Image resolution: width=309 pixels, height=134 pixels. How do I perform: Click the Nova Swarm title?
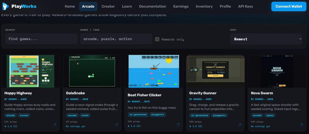(x=262, y=93)
